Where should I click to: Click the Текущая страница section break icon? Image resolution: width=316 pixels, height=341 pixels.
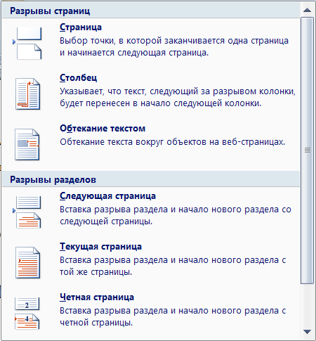tap(28, 263)
